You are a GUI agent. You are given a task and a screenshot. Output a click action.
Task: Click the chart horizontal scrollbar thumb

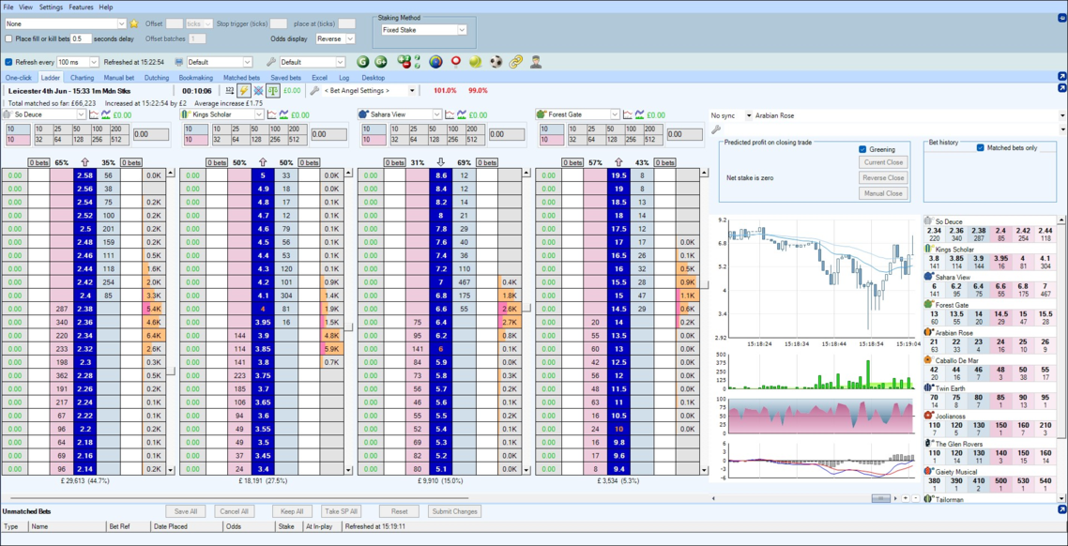(880, 498)
